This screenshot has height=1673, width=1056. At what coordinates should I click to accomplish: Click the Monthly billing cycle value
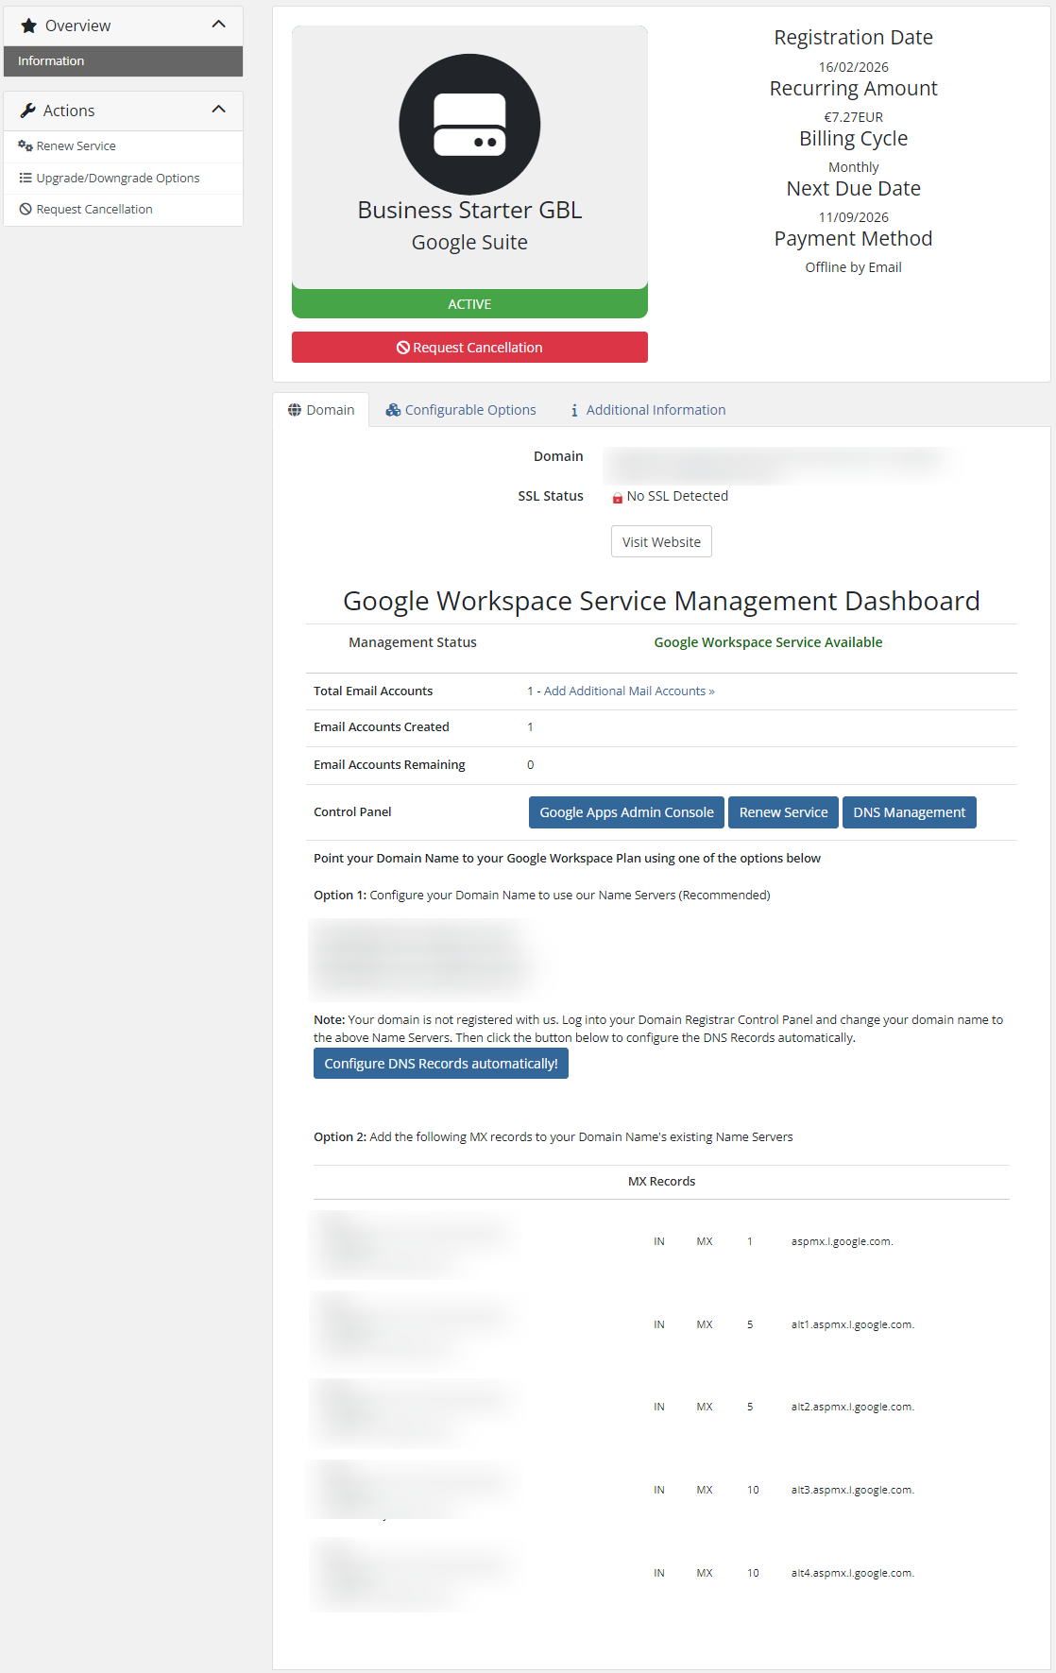pos(853,167)
